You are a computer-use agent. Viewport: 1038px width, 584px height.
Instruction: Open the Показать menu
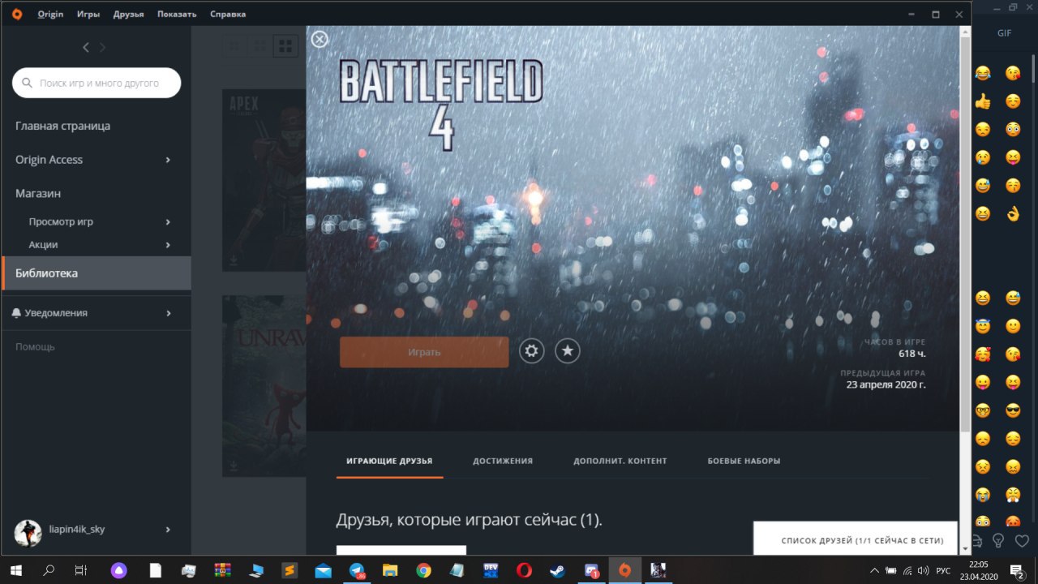point(177,14)
